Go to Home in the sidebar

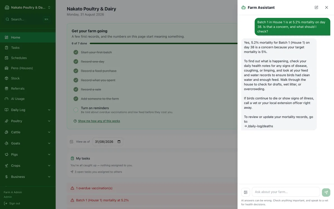coord(28,37)
